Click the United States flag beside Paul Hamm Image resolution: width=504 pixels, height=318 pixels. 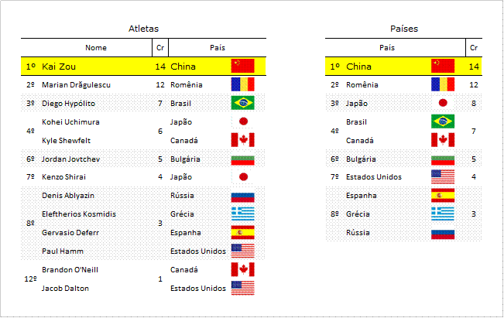click(x=242, y=251)
